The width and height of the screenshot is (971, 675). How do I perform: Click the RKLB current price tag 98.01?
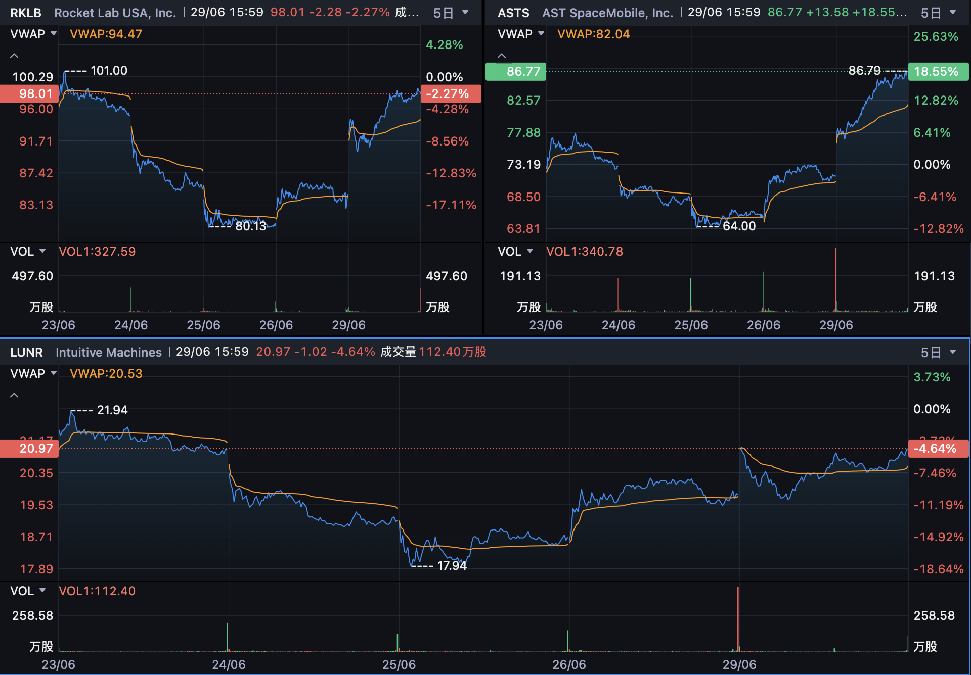pos(29,93)
